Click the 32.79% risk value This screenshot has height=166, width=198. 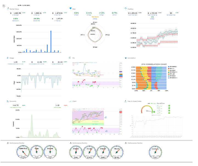[x=114, y=13]
